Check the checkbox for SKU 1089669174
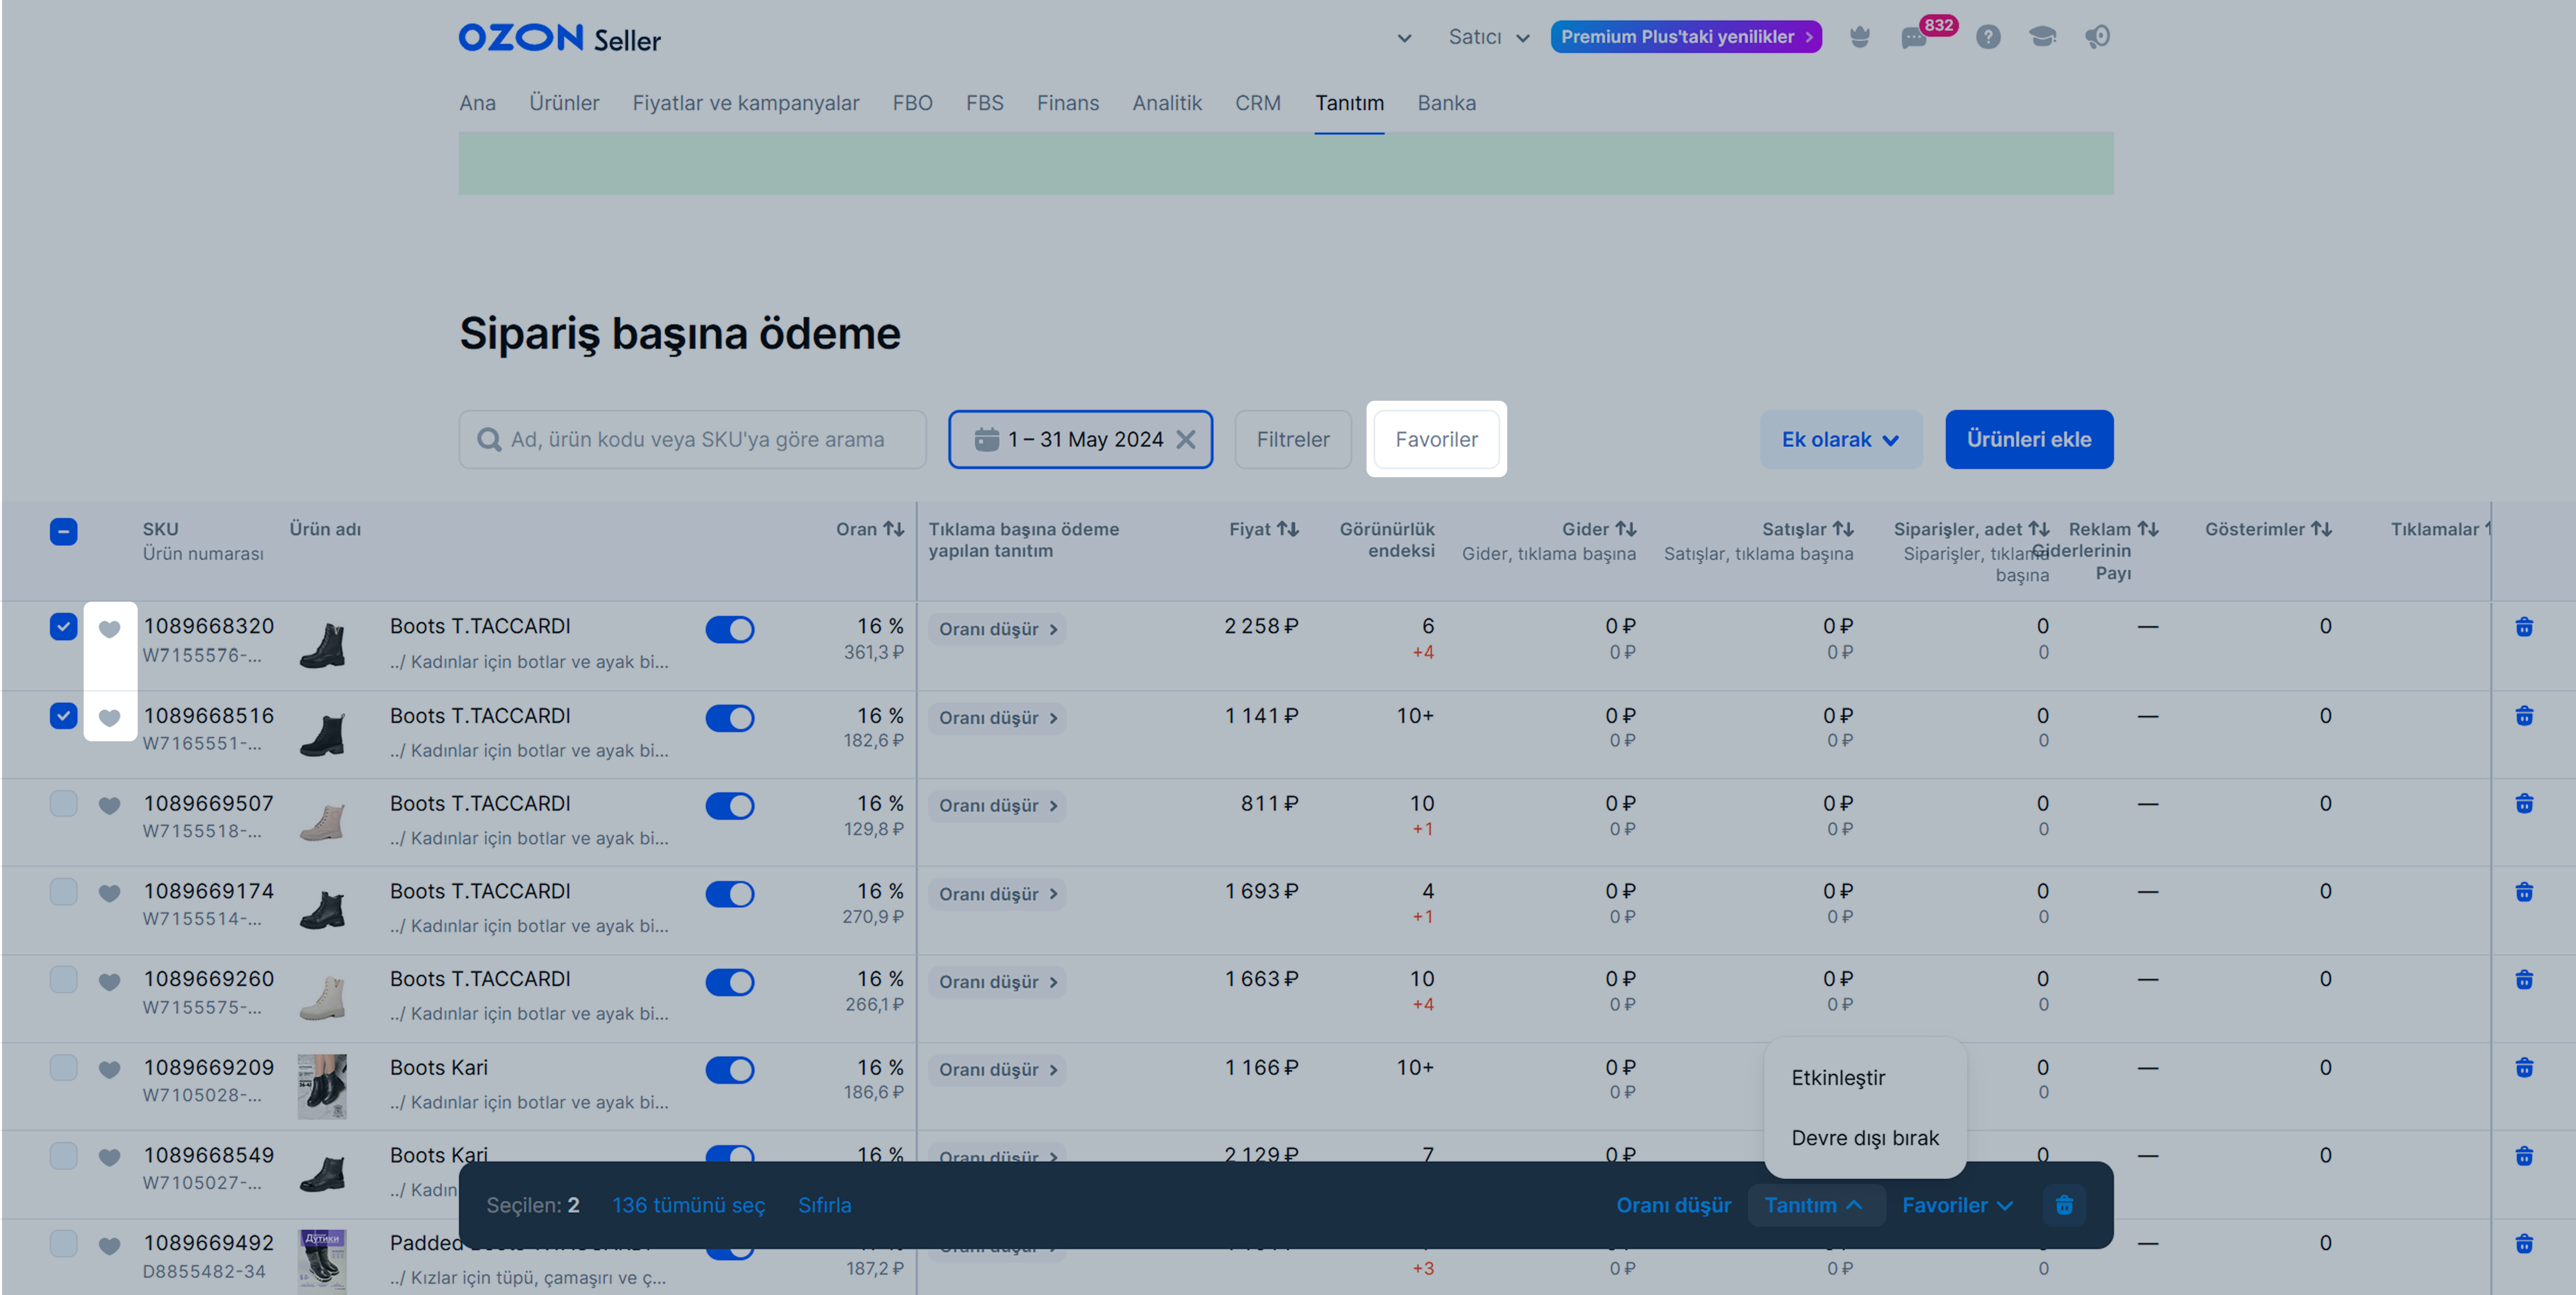Image resolution: width=2576 pixels, height=1295 pixels. [63, 892]
